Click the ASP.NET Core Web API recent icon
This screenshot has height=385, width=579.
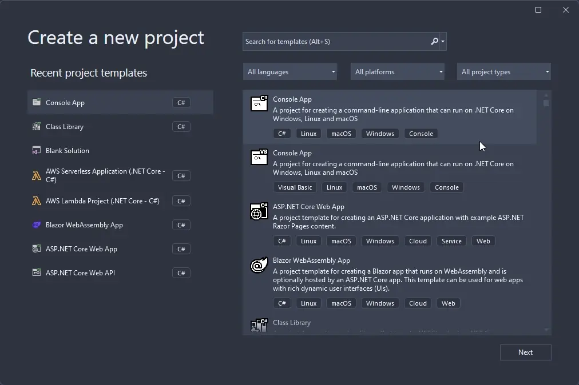tap(37, 272)
